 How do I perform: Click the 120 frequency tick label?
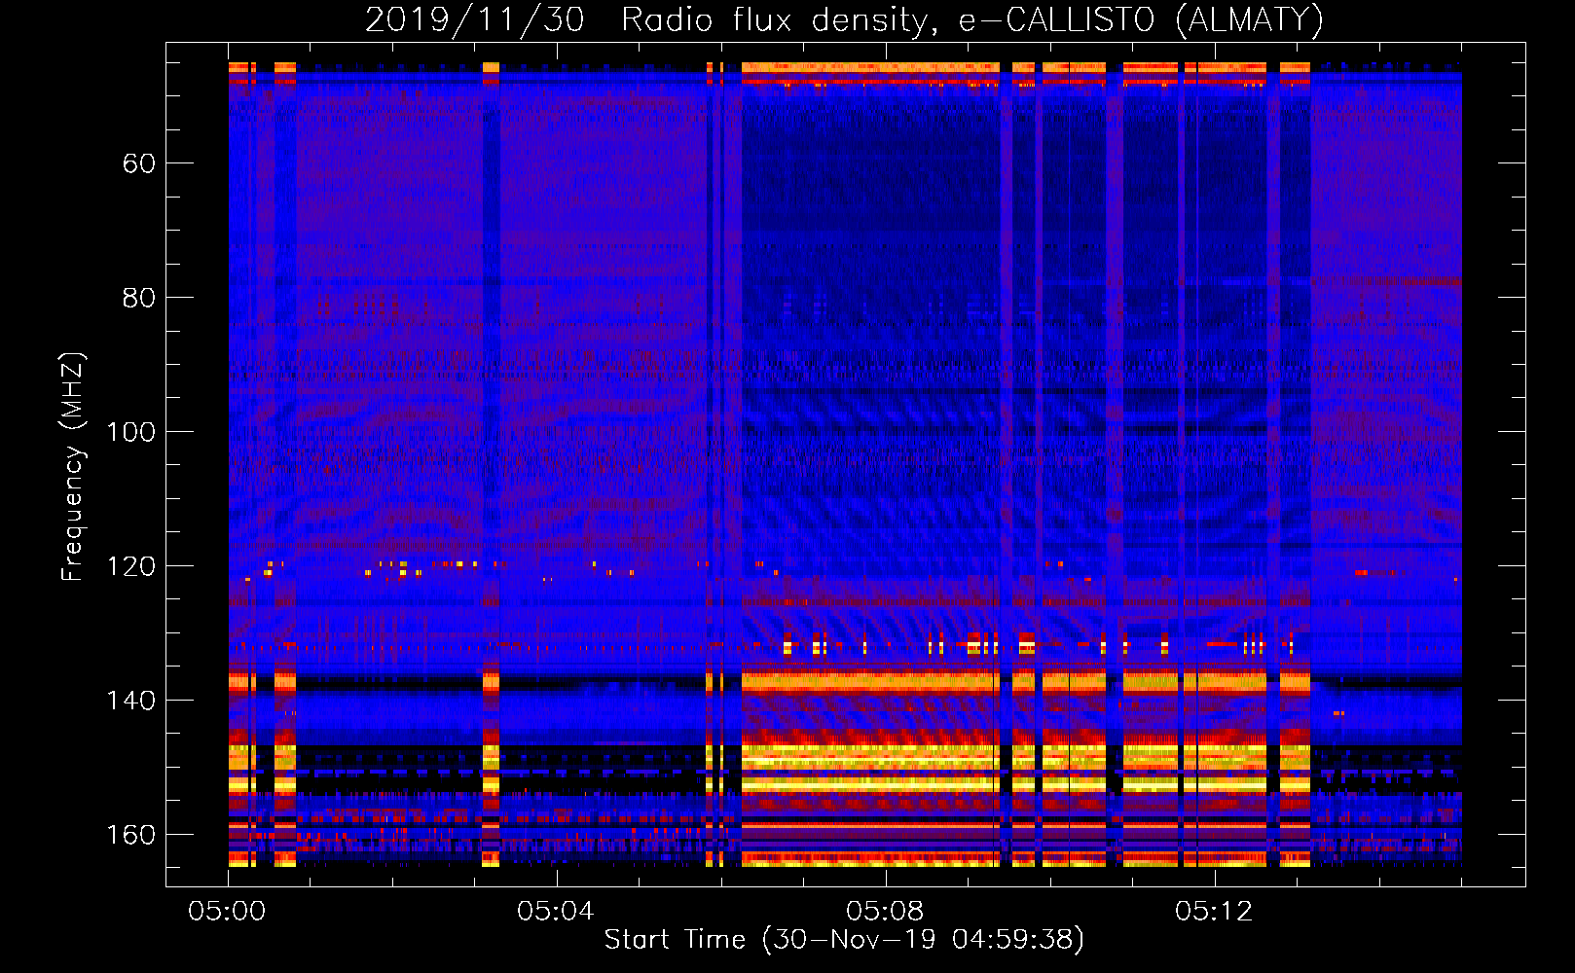[131, 566]
